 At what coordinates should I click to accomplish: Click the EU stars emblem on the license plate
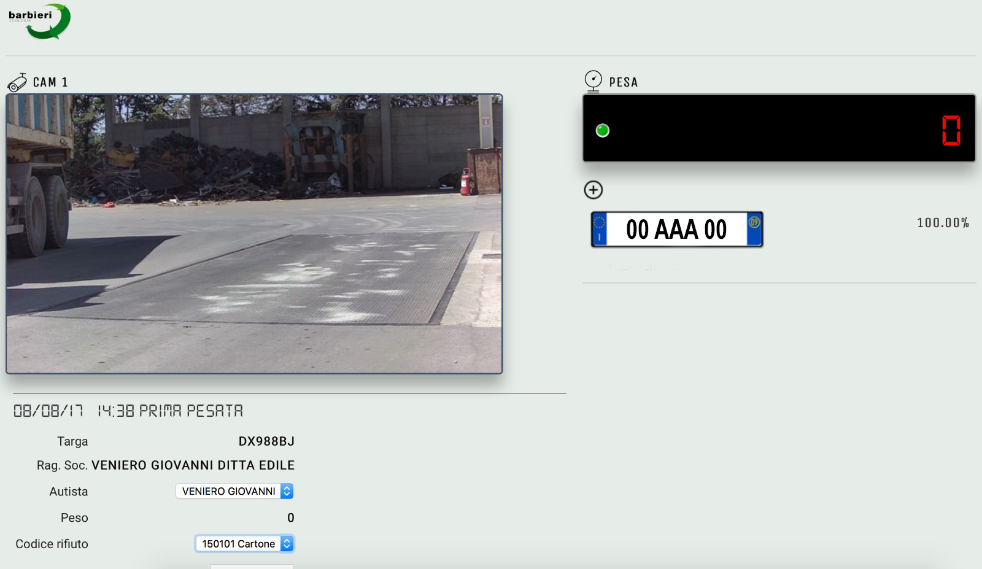point(599,223)
